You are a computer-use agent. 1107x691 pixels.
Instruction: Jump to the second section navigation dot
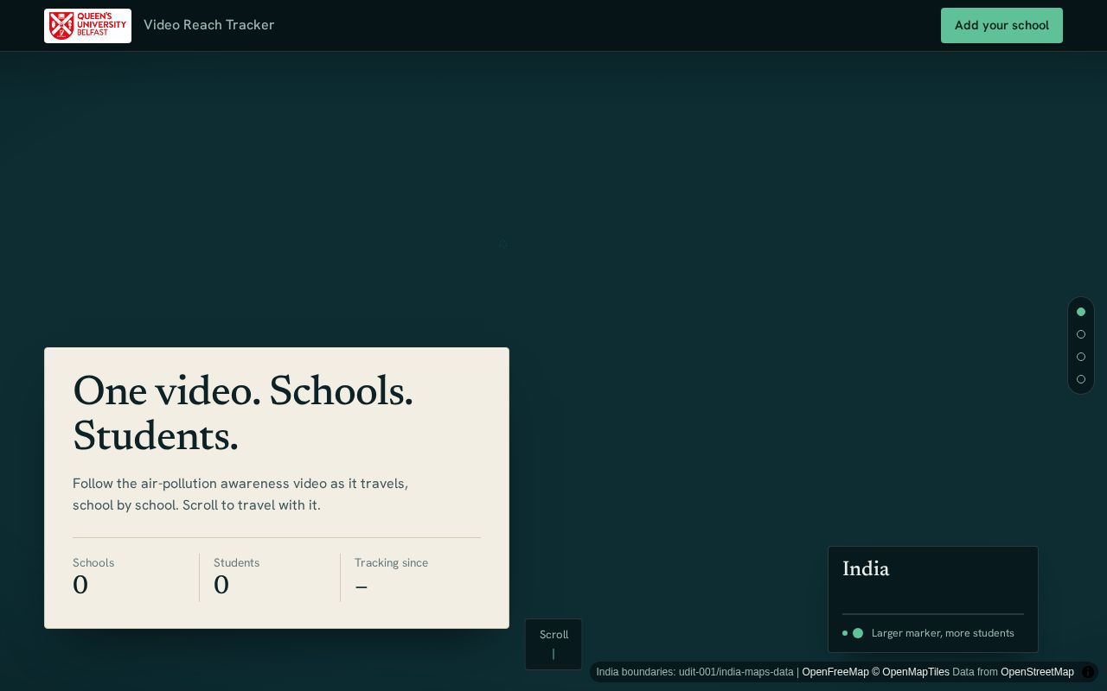(x=1080, y=334)
